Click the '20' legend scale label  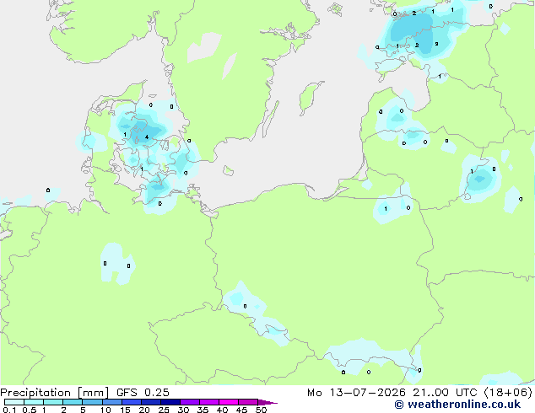144,410
